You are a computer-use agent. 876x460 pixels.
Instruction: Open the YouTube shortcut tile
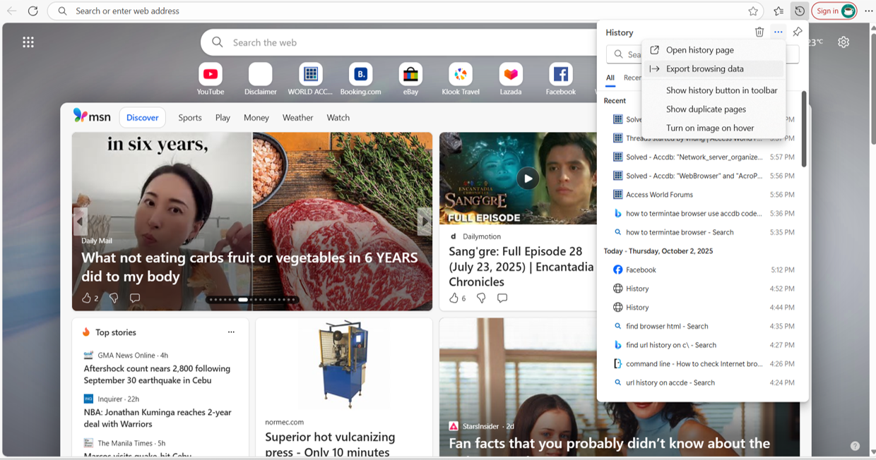click(x=211, y=75)
